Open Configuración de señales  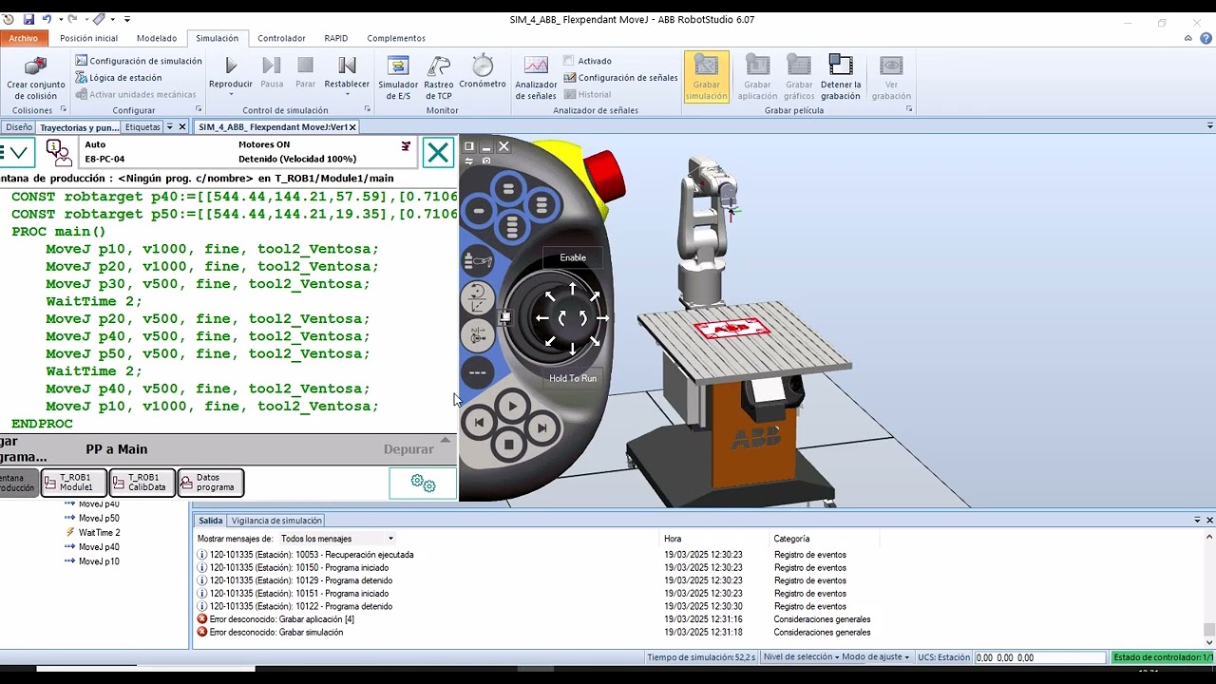[620, 78]
